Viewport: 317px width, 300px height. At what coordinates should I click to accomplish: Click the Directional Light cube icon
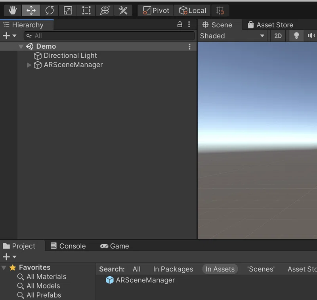38,56
